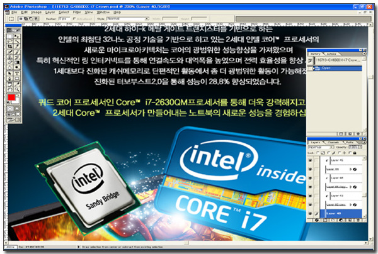
Task: Click the red foreground color swatch
Action: point(11,97)
